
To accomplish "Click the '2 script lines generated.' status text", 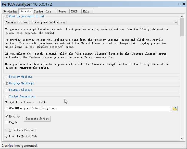I will pos(20,145).
